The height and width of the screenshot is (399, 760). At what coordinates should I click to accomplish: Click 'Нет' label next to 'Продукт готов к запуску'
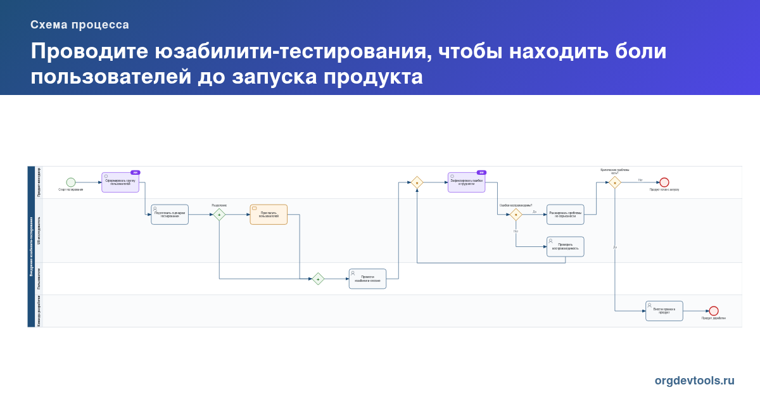[640, 180]
